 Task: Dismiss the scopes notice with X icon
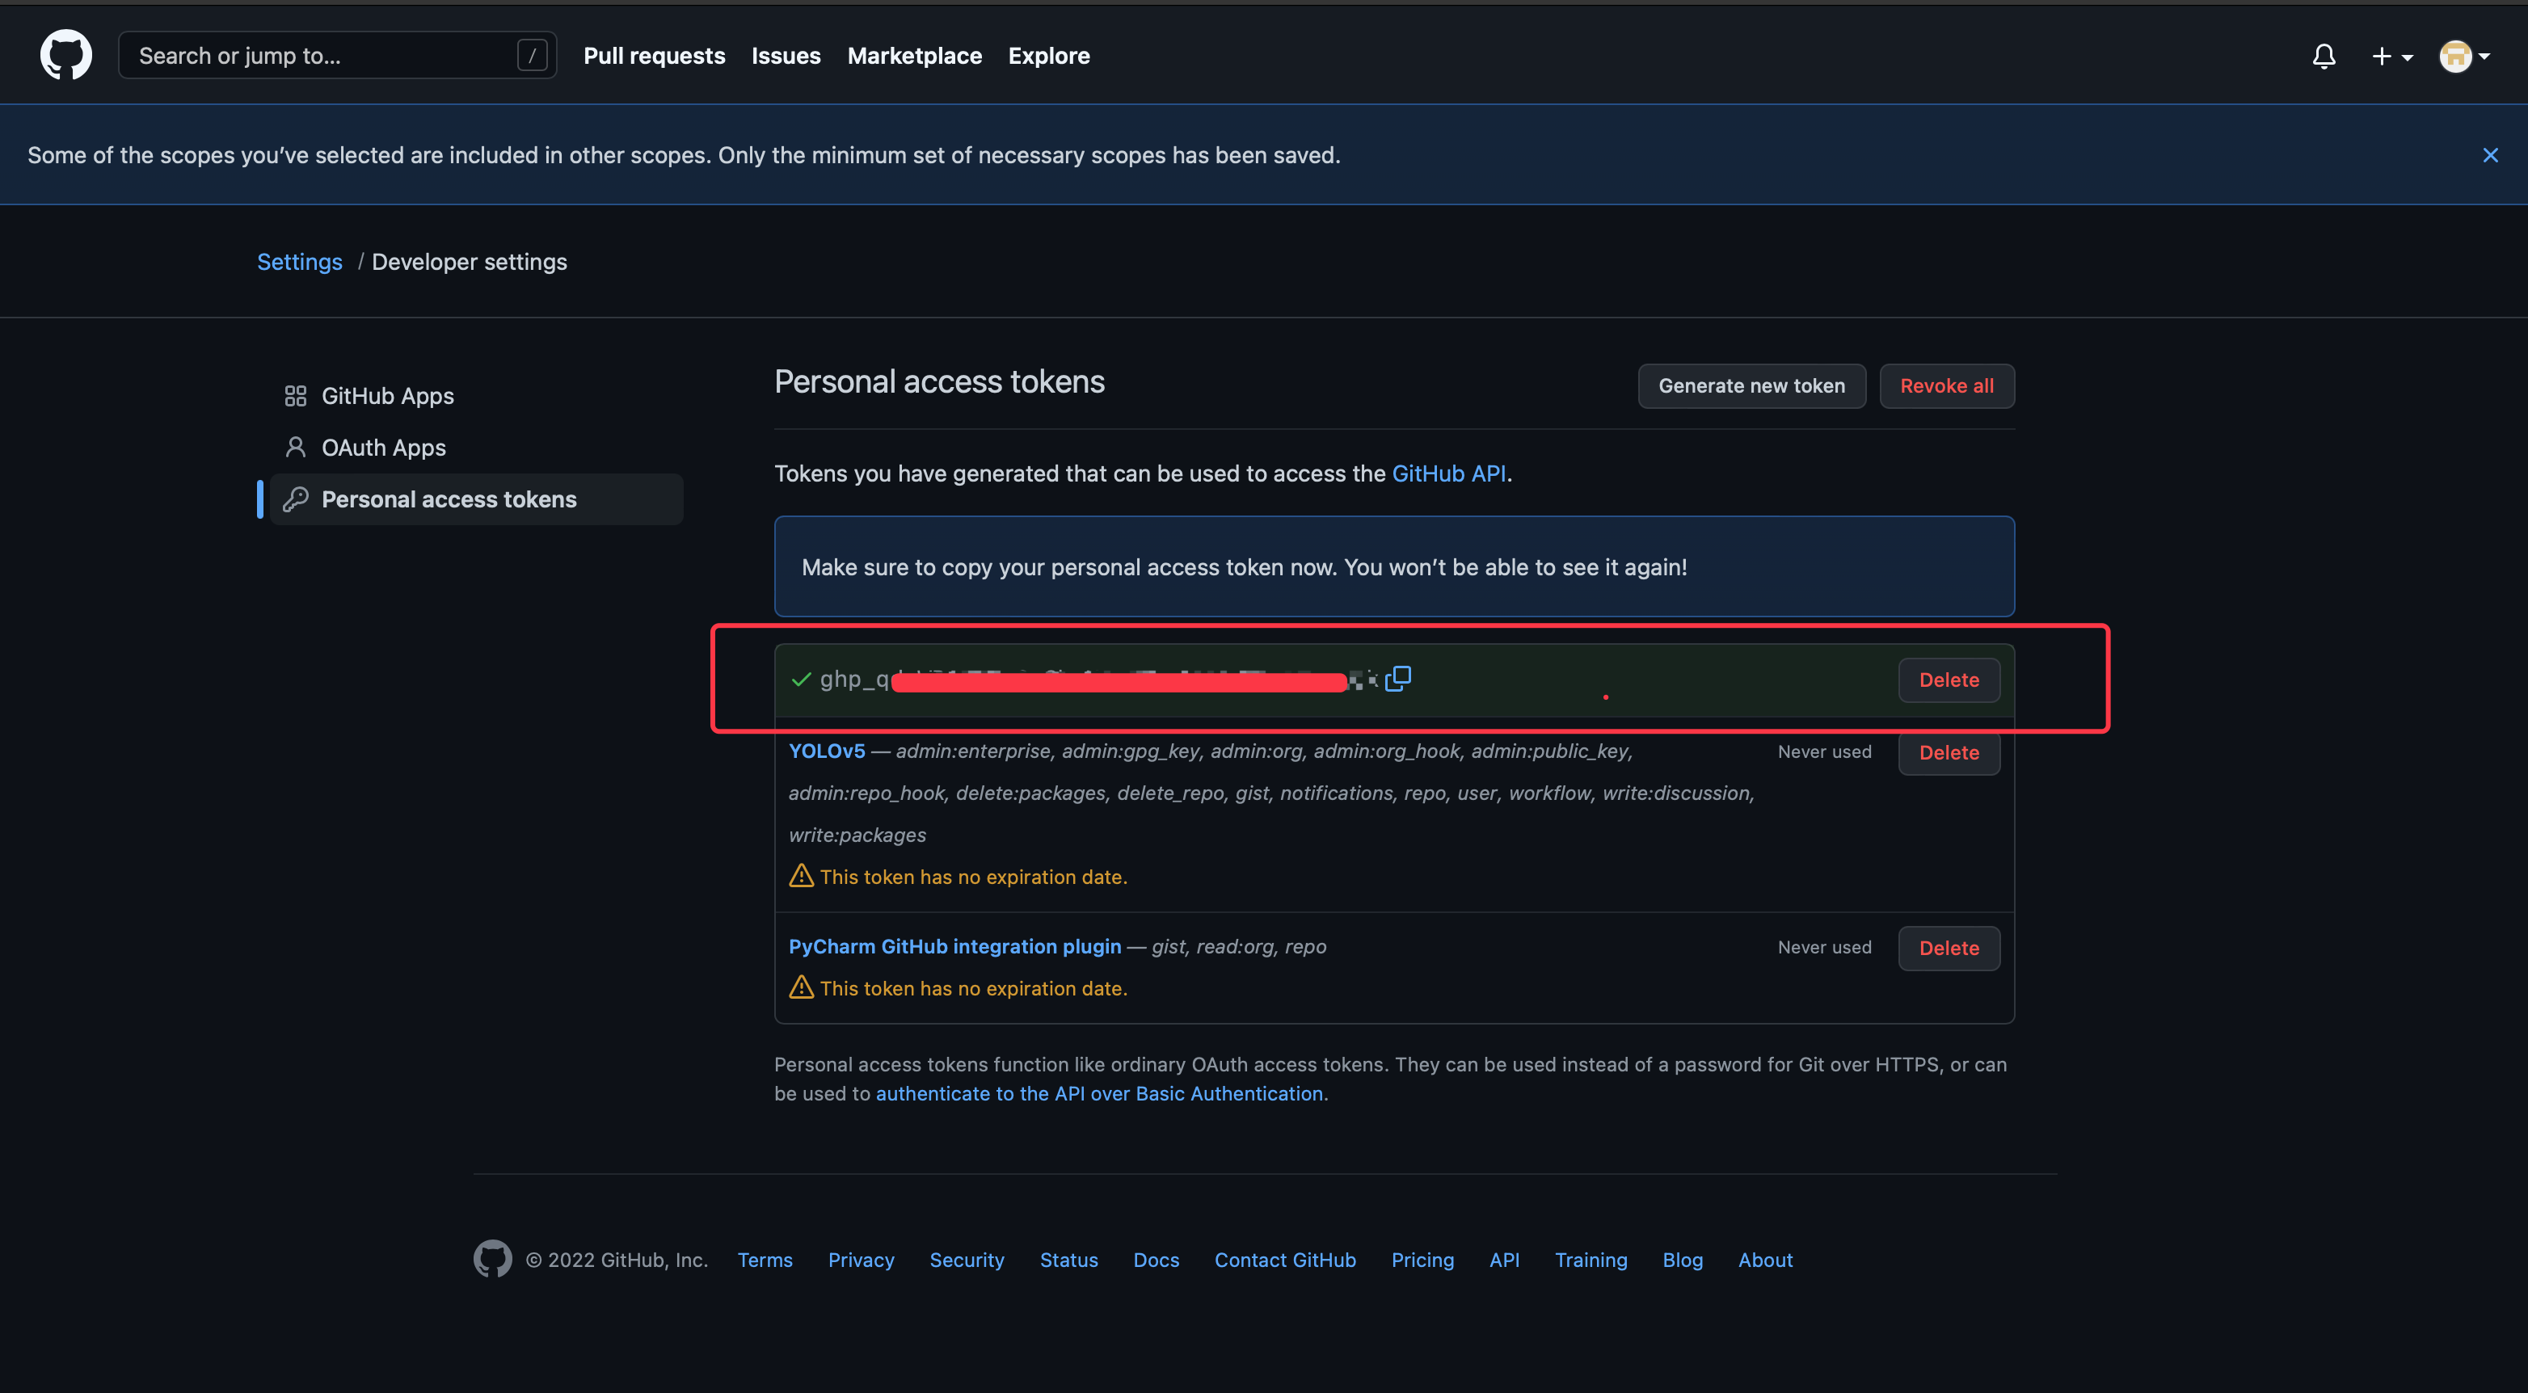pos(2490,155)
